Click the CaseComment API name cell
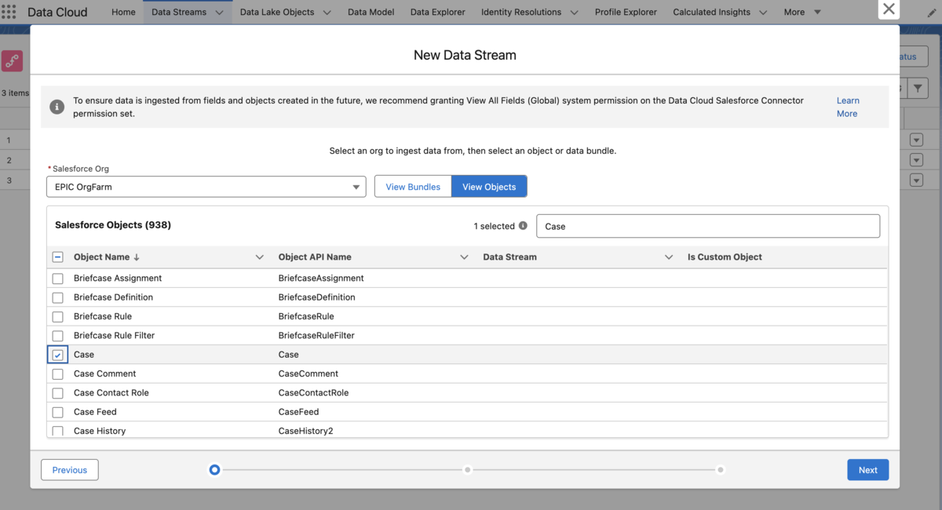942x510 pixels. [309, 374]
